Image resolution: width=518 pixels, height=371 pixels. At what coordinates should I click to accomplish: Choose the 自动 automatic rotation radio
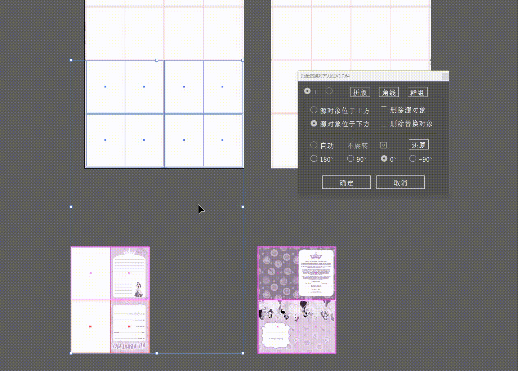click(x=314, y=145)
